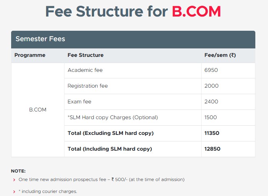
Task: Click the Academic fee row label
Action: (85, 70)
